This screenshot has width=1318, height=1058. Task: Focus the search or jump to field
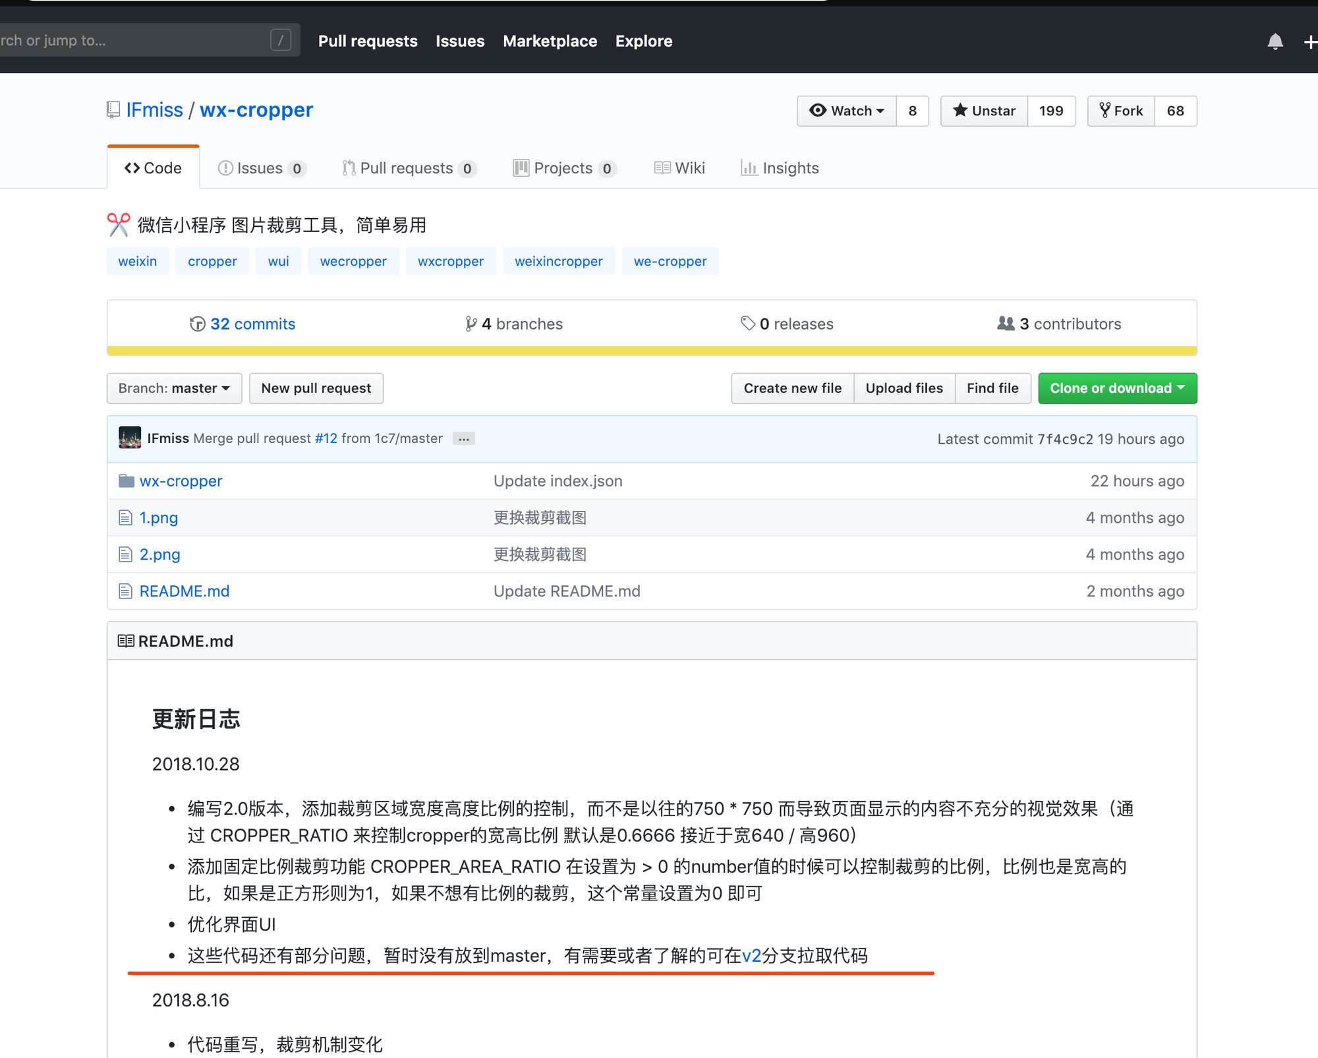tap(132, 40)
